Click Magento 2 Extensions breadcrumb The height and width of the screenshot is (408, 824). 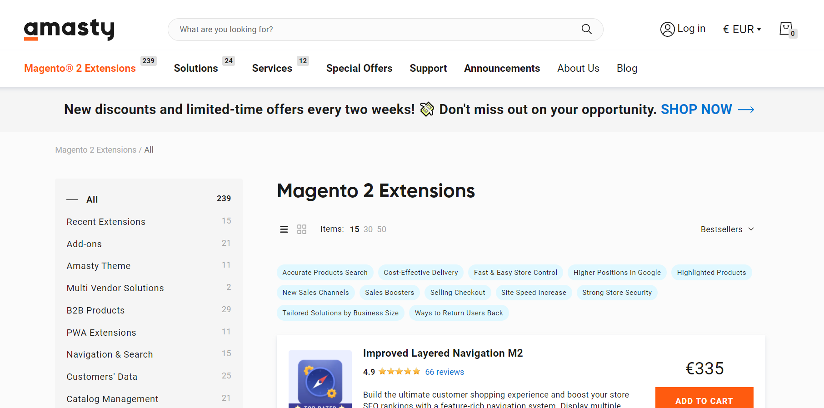[96, 150]
